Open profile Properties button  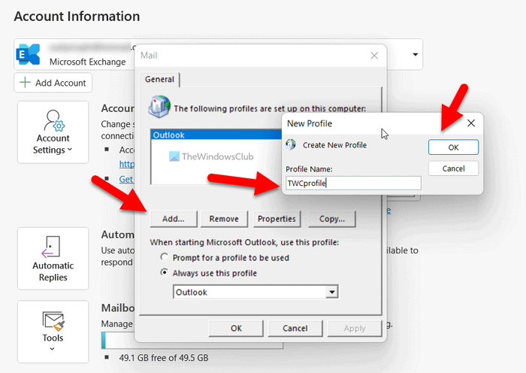[277, 219]
